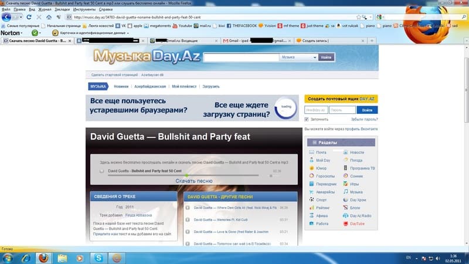Play Memories Ft. Kid Cudi track

(x=188, y=219)
